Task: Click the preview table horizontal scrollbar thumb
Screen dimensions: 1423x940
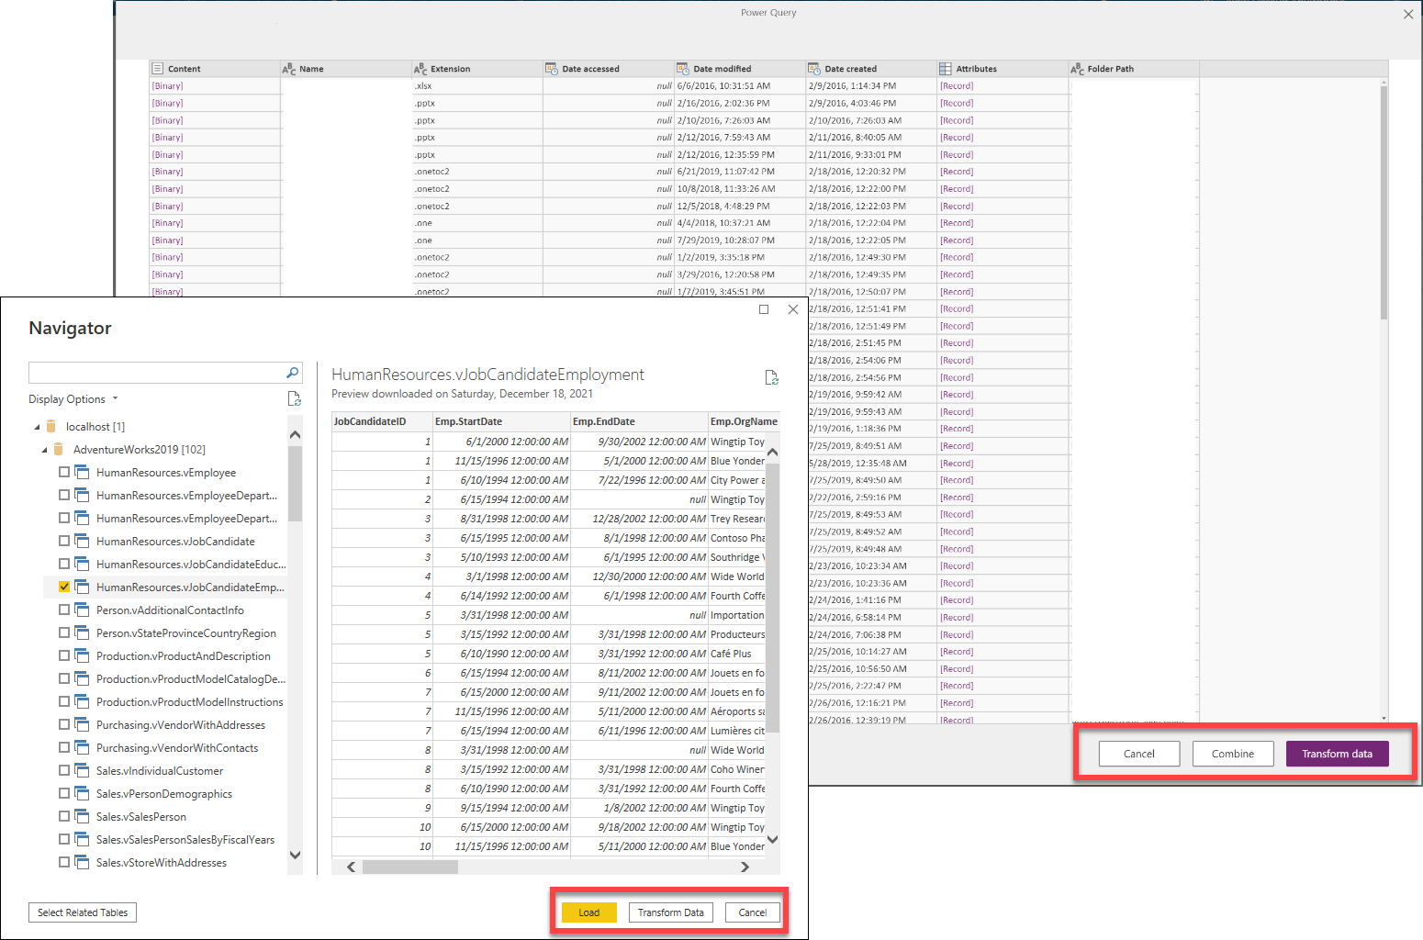Action: click(x=410, y=867)
